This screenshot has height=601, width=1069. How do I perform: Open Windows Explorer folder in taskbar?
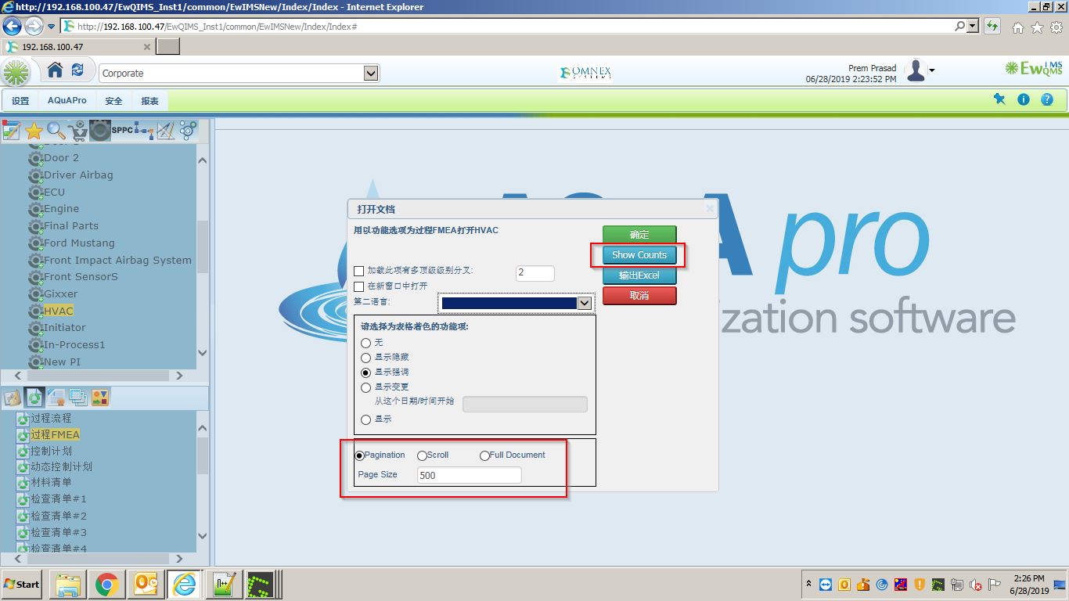68,584
